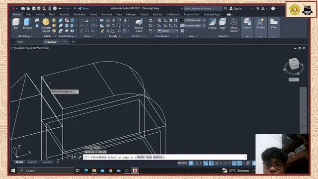Viewport: 318px width, 179px height.
Task: Open the Layout2 tab
Action: click(47, 162)
